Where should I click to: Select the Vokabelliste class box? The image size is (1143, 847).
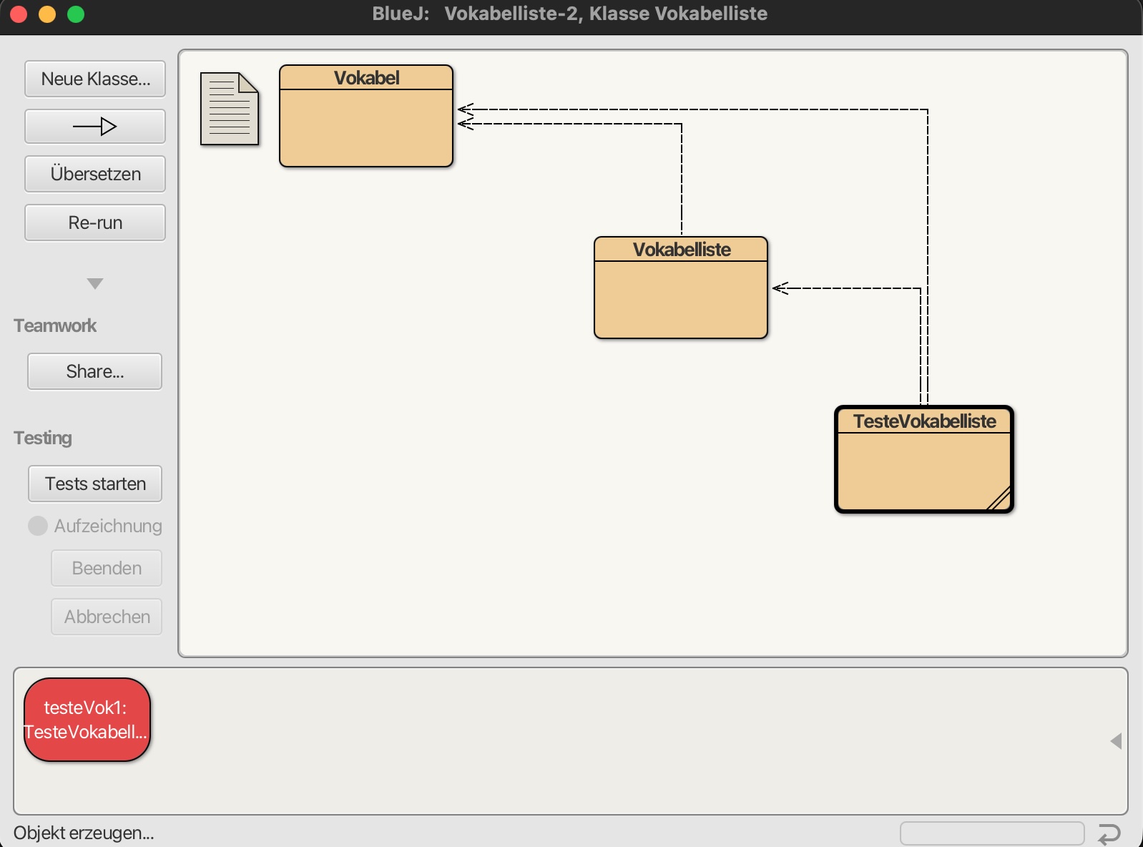pos(681,288)
